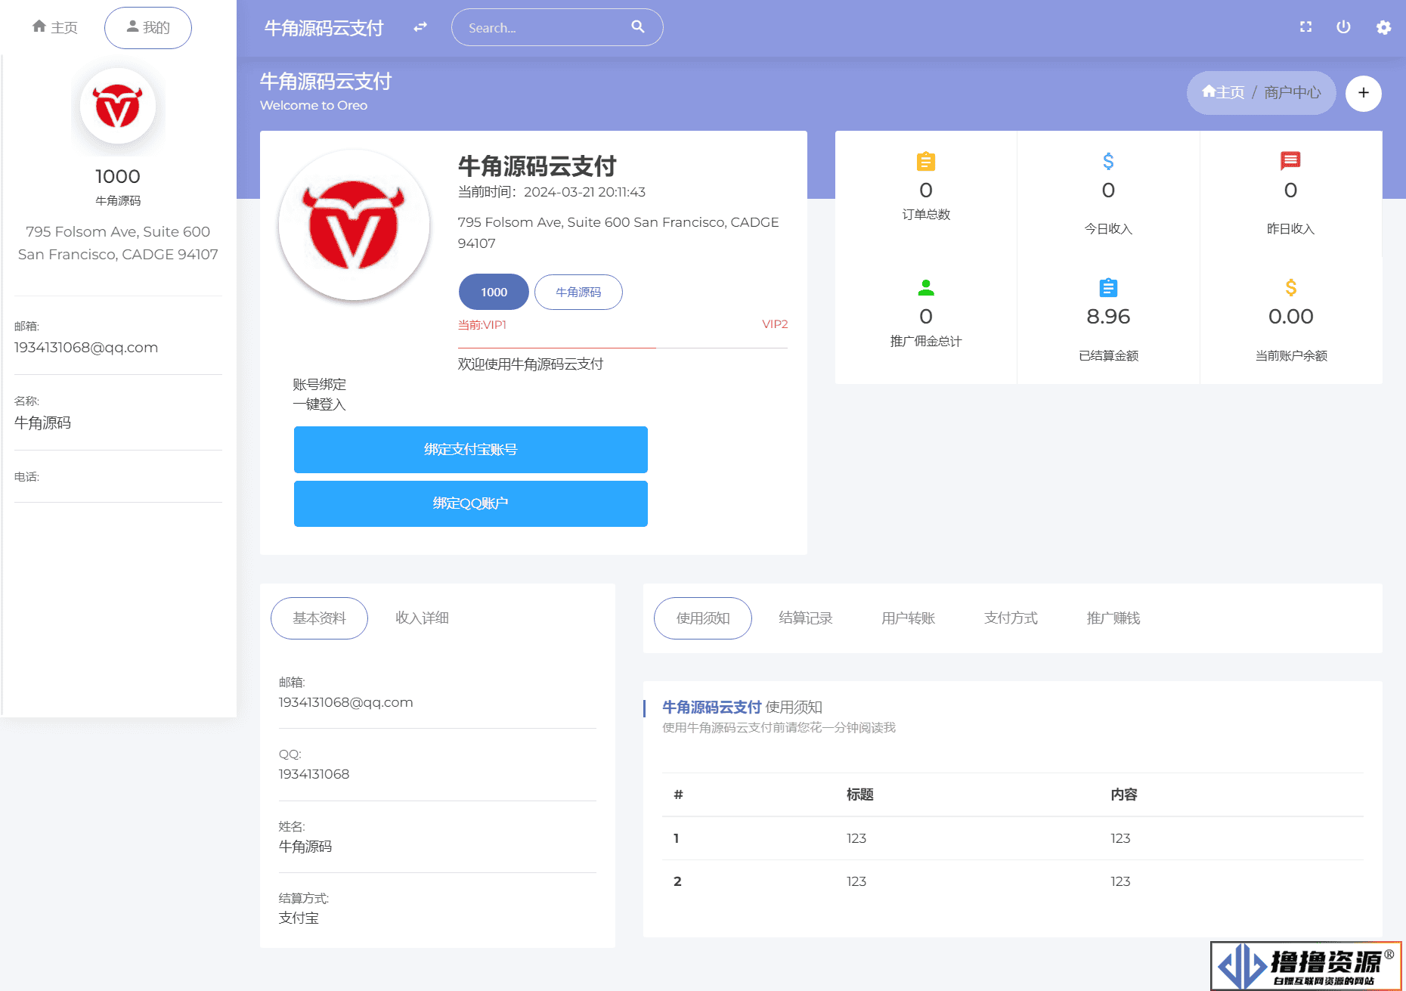The image size is (1406, 991).
Task: Click the 8.96 settled amount value
Action: point(1108,316)
